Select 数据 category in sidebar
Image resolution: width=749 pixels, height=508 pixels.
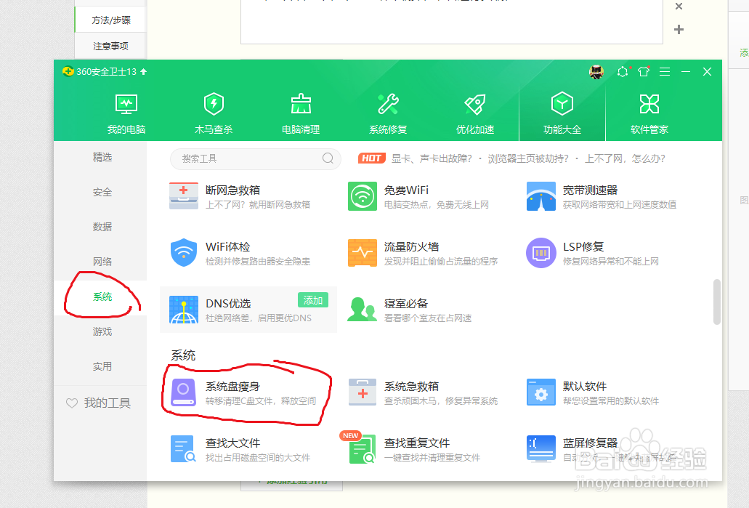tap(102, 227)
